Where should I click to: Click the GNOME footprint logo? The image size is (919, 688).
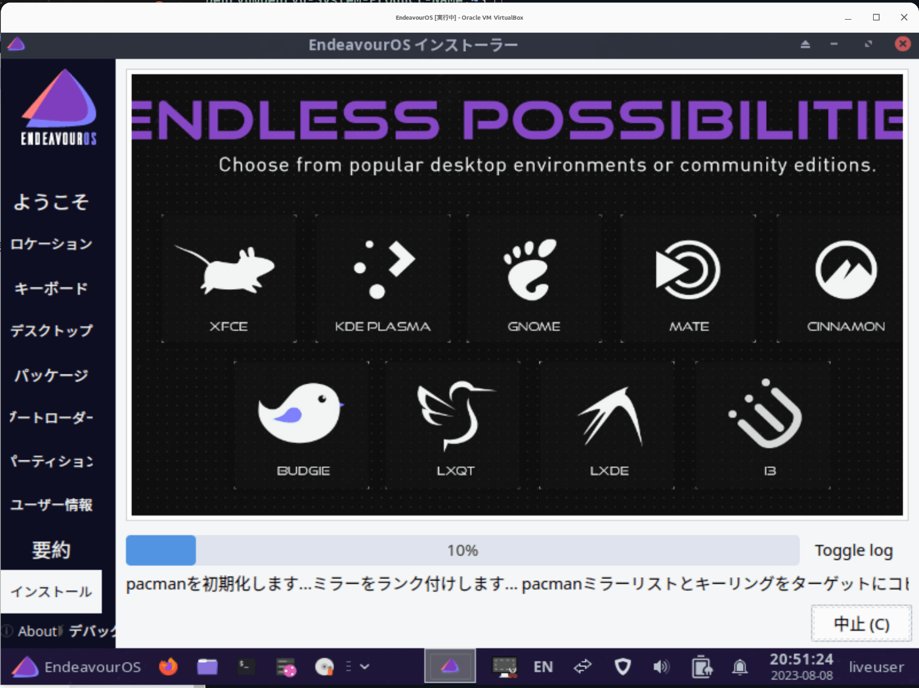[530, 270]
